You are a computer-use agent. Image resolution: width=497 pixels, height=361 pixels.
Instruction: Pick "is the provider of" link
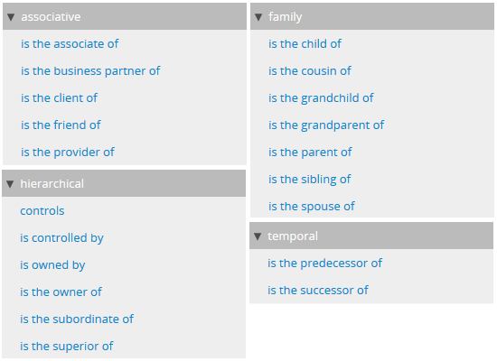(x=68, y=153)
